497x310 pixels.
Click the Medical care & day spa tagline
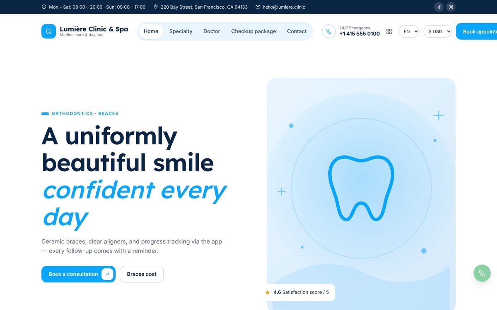tap(82, 35)
